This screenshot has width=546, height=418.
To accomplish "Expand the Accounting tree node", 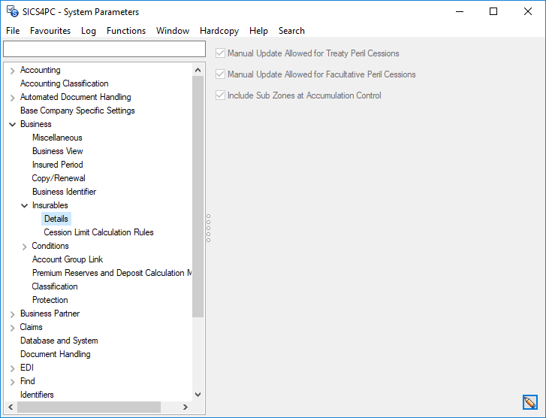I will [13, 71].
